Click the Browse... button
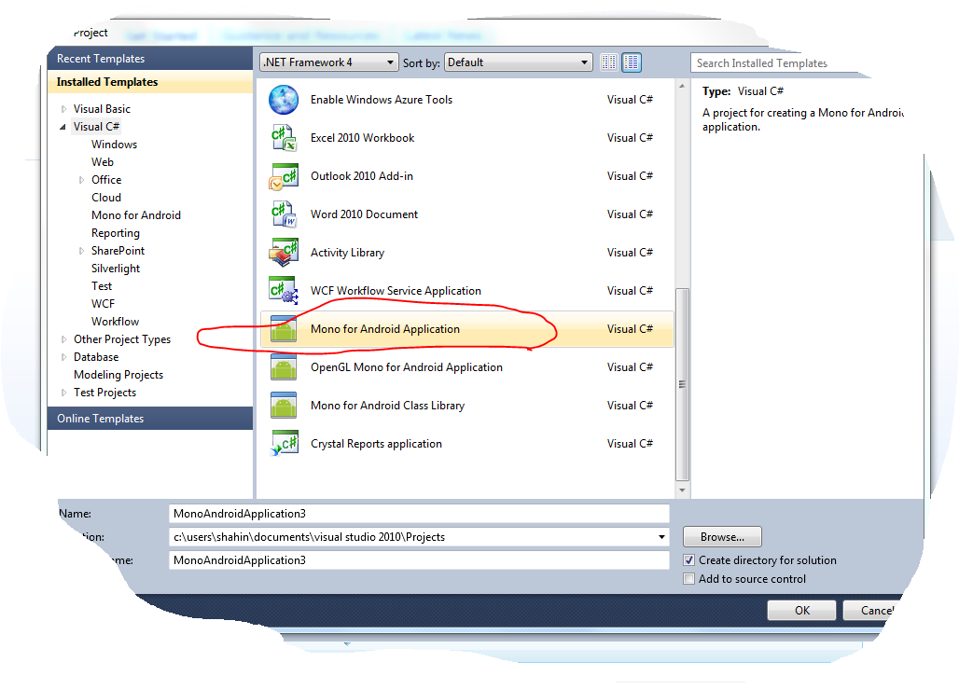The width and height of the screenshot is (959, 690). click(722, 537)
